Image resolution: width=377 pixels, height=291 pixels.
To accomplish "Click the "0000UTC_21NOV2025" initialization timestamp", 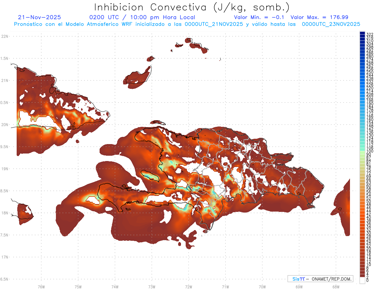I will (214, 24).
